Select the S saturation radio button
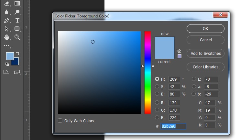Viewport: 240px width, 140px height. tap(157, 86)
